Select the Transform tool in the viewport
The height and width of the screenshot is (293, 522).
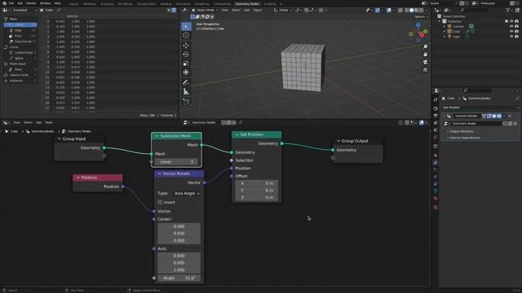(x=186, y=72)
